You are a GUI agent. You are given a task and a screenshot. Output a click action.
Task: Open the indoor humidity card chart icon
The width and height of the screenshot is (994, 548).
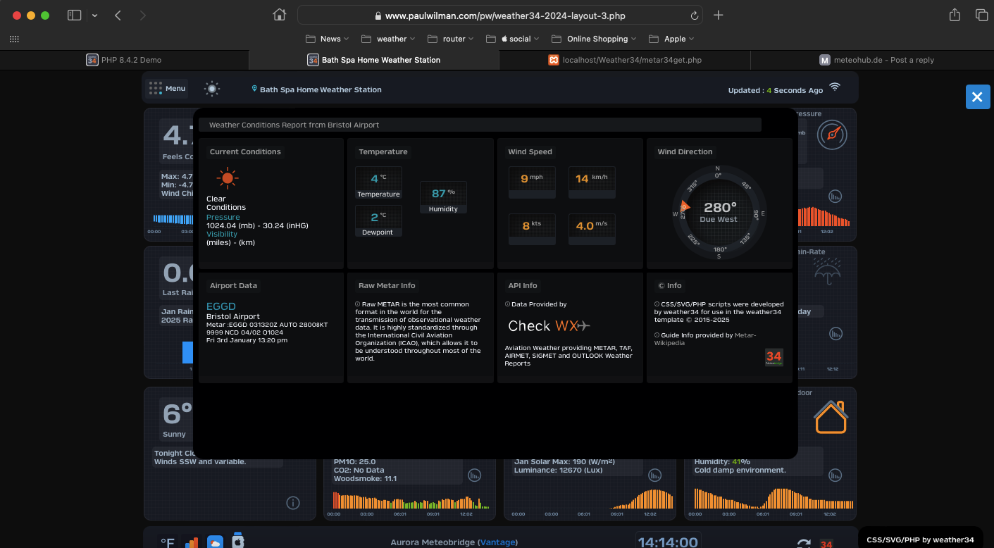(x=835, y=475)
